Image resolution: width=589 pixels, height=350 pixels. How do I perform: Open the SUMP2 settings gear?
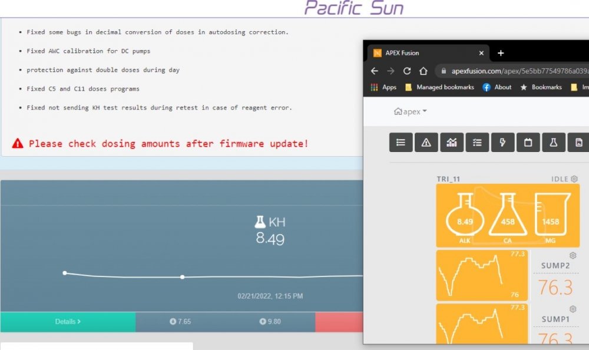click(x=573, y=256)
